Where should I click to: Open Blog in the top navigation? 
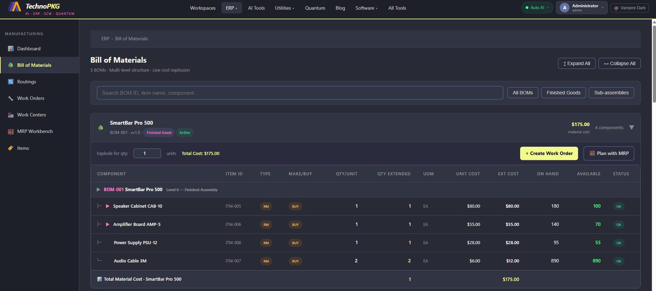click(340, 8)
